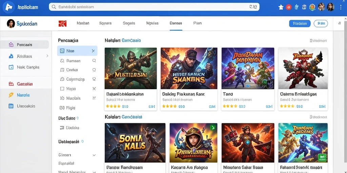Open the first profile avatar in the top bar
This screenshot has width=347, height=173.
coord(321,7)
